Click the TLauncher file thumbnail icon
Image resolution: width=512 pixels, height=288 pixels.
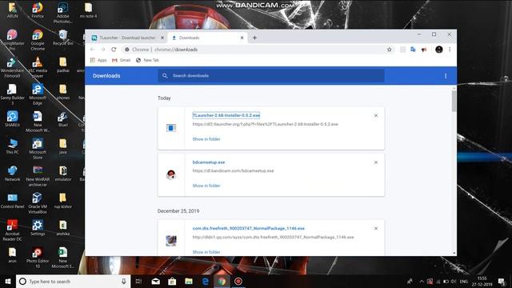tap(171, 128)
